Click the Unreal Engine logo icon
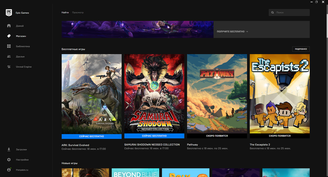 9,67
